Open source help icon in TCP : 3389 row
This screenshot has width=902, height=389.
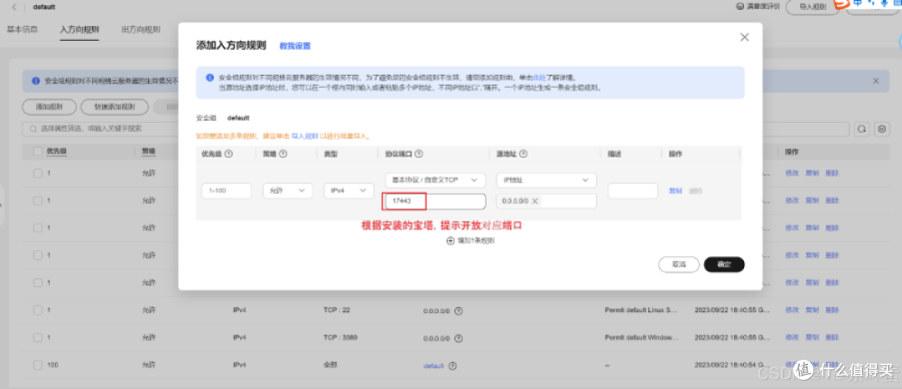(459, 338)
